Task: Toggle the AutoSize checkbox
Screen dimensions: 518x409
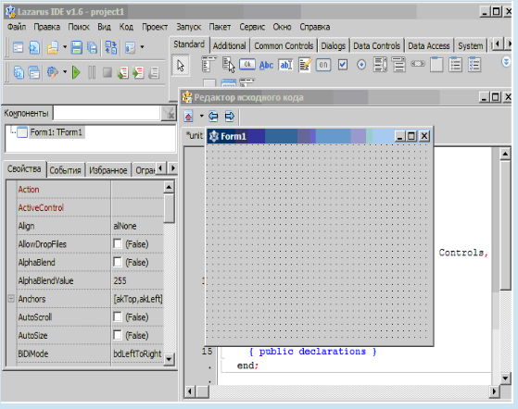Action: coord(118,335)
